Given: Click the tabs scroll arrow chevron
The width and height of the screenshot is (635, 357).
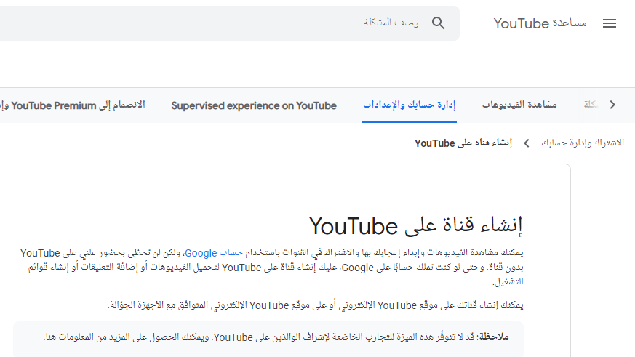Looking at the screenshot, I should (612, 105).
